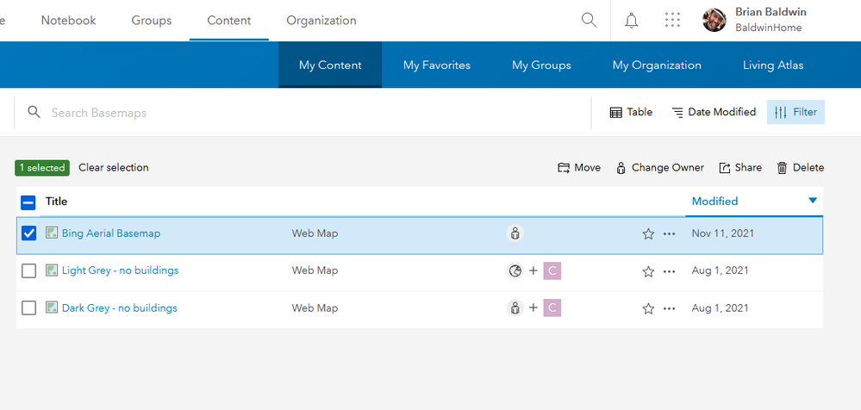Switch to My Favorites tab

coord(437,65)
